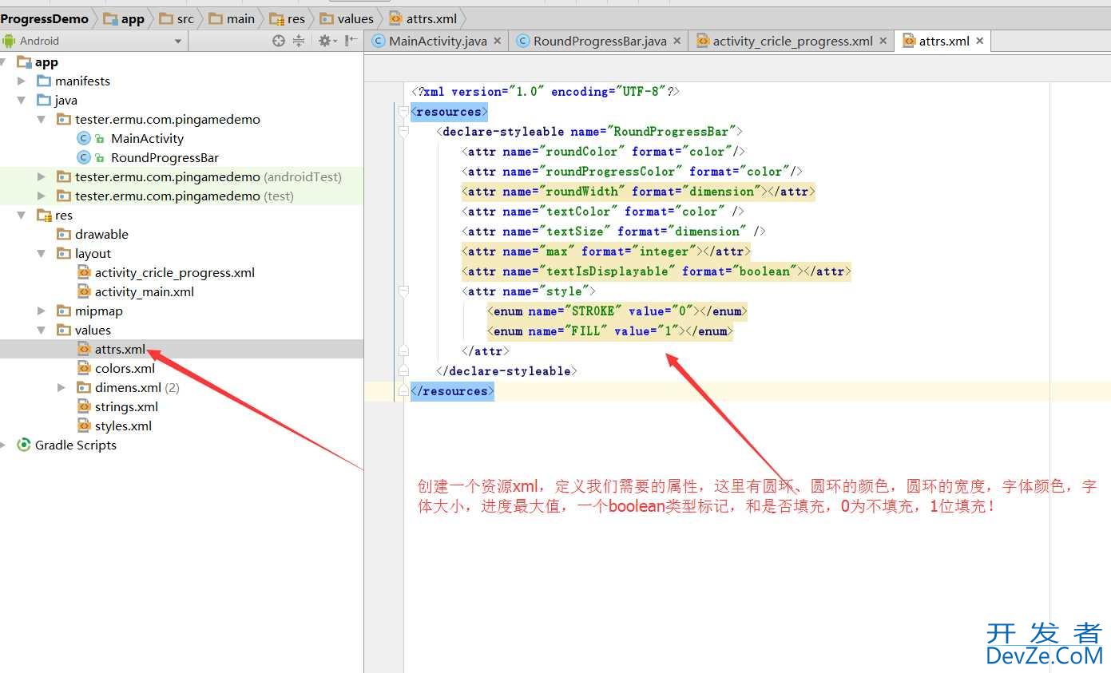1111x673 pixels.
Task: Click the roundColor attr line in the editor
Action: pyautogui.click(x=603, y=152)
